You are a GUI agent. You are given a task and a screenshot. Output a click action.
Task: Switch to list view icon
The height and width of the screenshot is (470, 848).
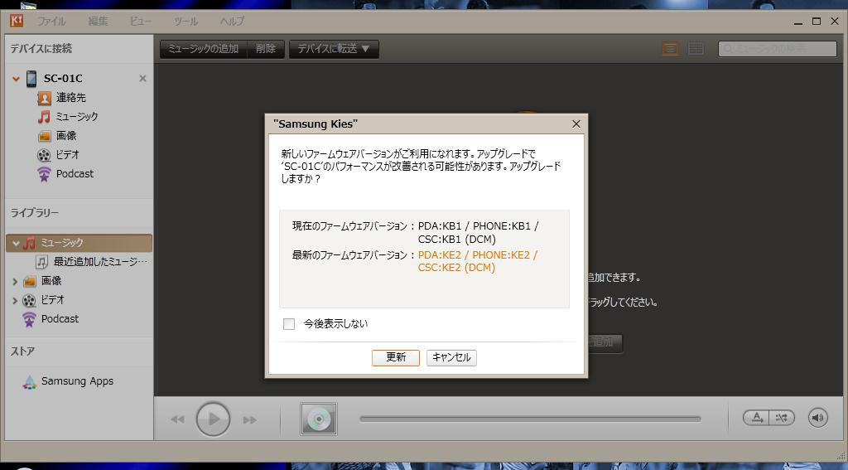point(670,49)
